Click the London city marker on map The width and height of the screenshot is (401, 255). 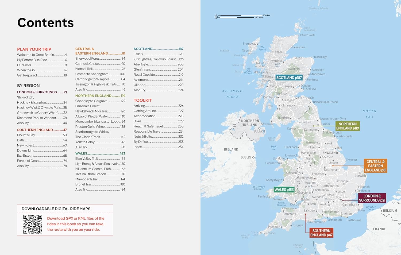(x=341, y=200)
